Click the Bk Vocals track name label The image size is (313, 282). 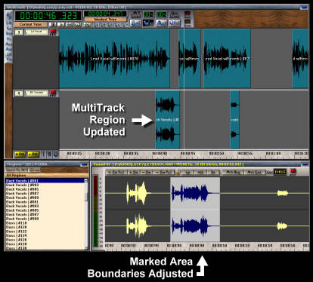[x=36, y=93]
